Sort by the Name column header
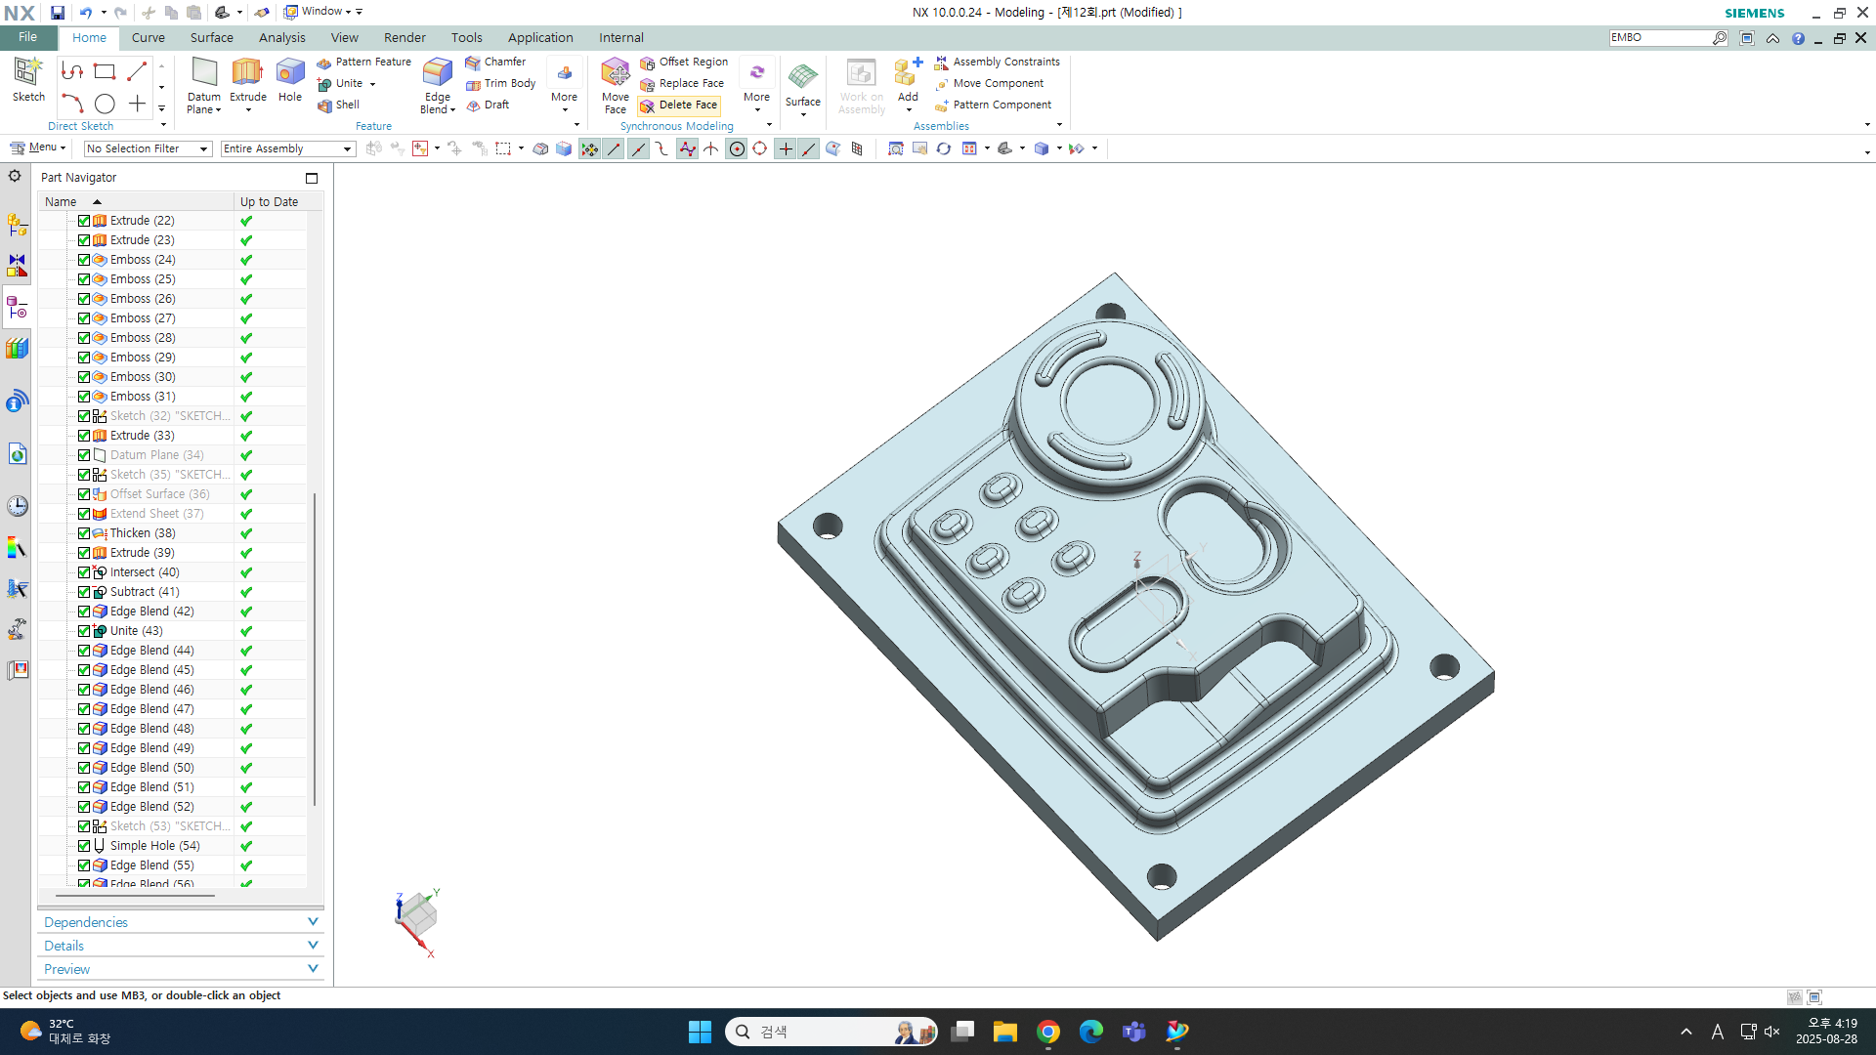The width and height of the screenshot is (1876, 1055). click(61, 201)
